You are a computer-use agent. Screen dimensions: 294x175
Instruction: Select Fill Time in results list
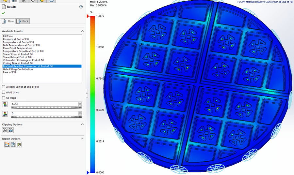[8, 36]
